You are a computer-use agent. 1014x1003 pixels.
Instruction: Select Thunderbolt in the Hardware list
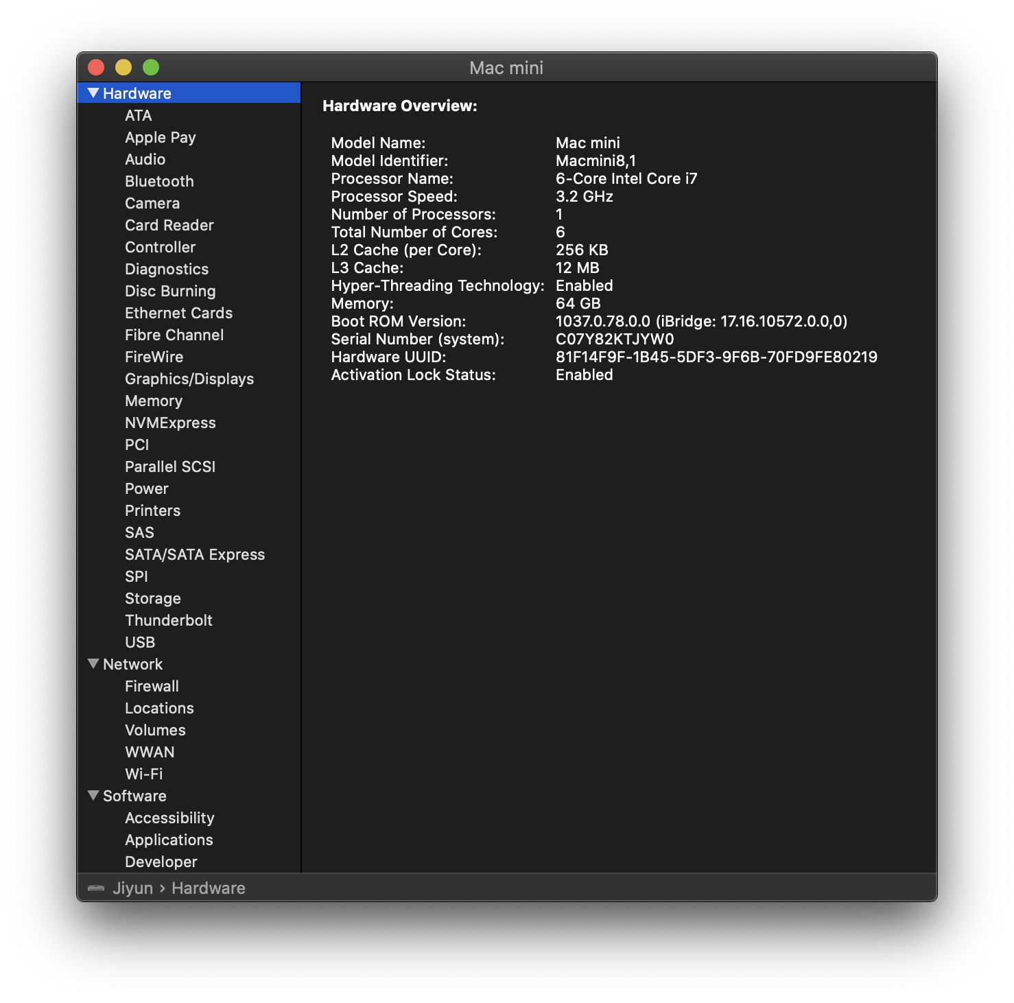pyautogui.click(x=169, y=620)
